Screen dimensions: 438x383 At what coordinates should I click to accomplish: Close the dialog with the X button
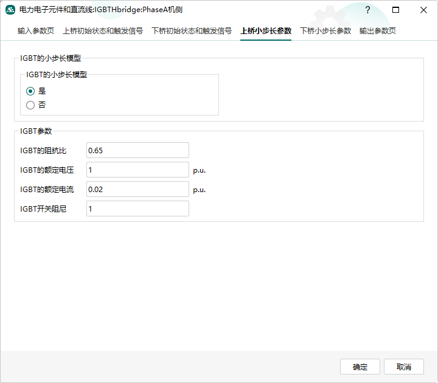(x=423, y=10)
